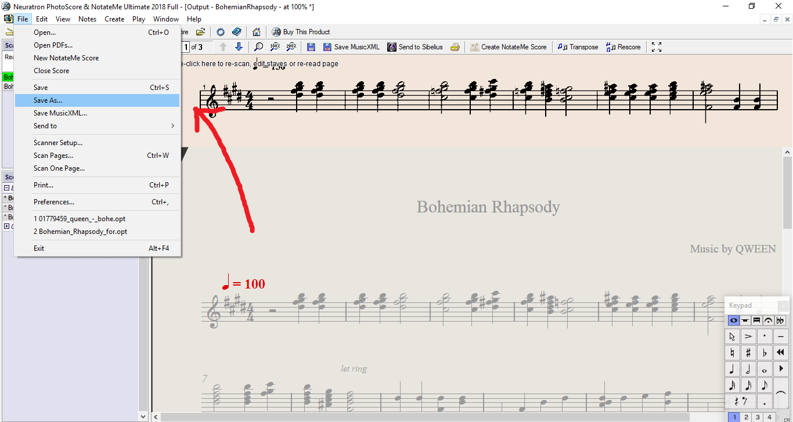Open the help book icon
The height and width of the screenshot is (422, 793).
pyautogui.click(x=236, y=32)
